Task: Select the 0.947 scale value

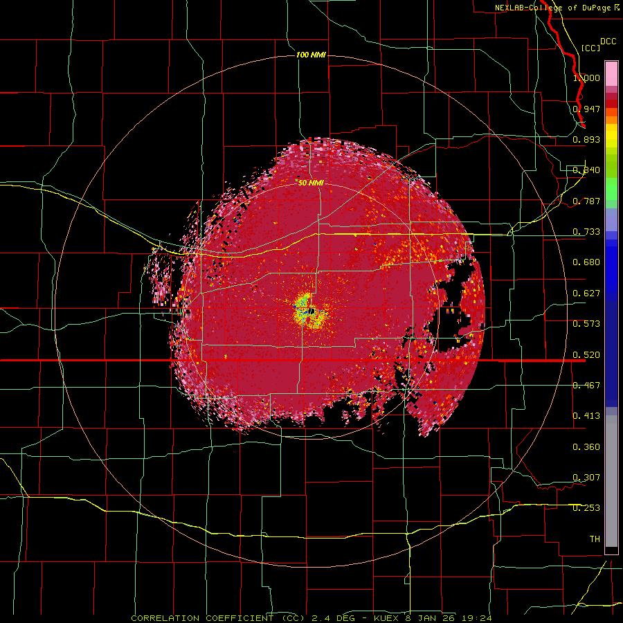Action: coord(586,109)
